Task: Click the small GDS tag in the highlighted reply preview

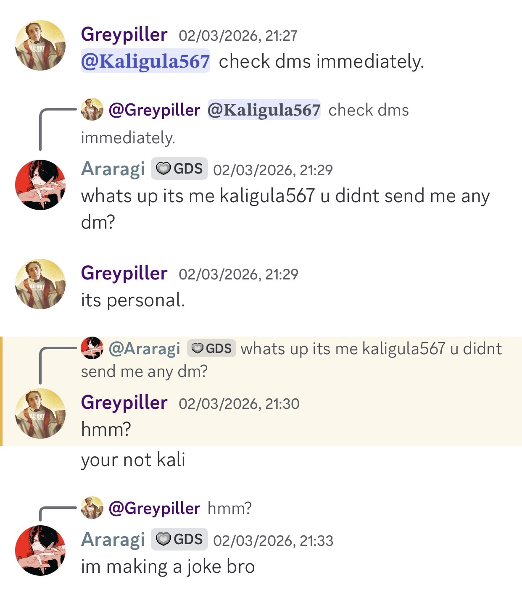Action: [x=211, y=348]
